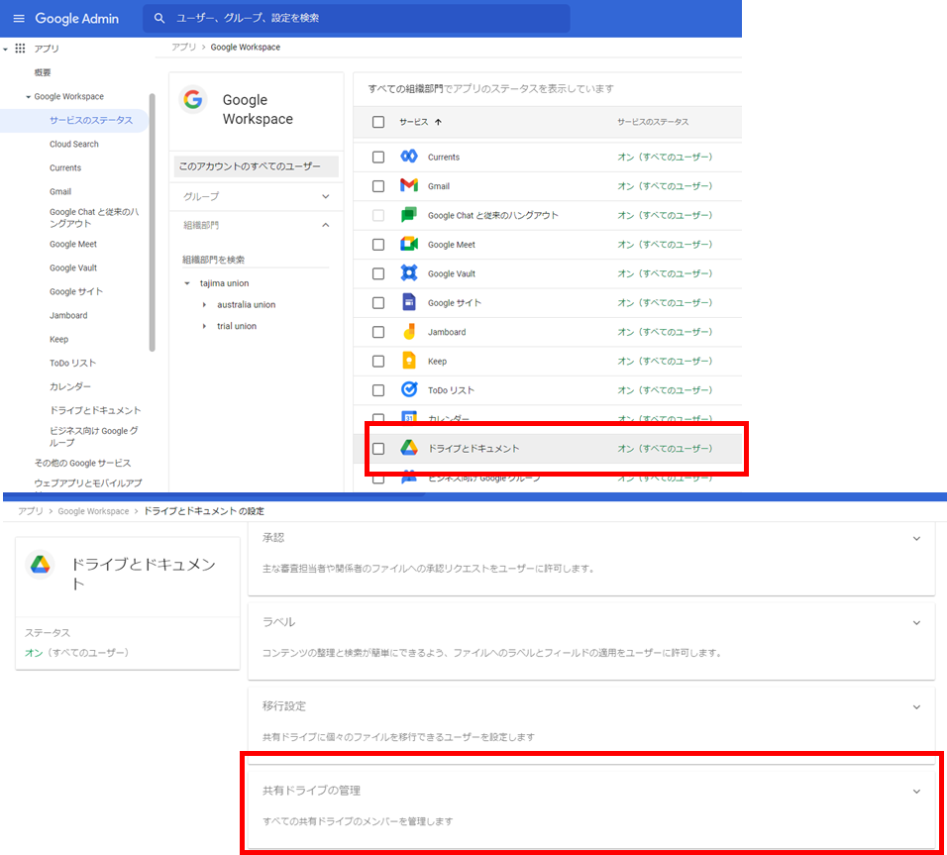Select このアカウントのすべてのユーザー

[257, 166]
